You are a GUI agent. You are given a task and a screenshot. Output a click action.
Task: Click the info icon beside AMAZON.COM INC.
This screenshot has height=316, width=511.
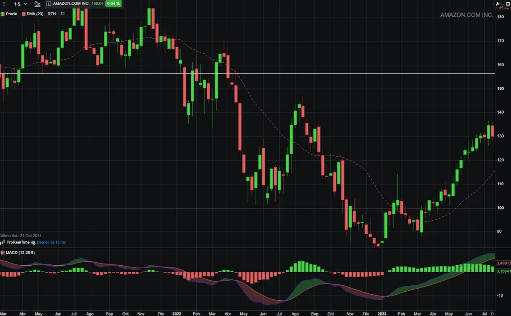pyautogui.click(x=49, y=4)
